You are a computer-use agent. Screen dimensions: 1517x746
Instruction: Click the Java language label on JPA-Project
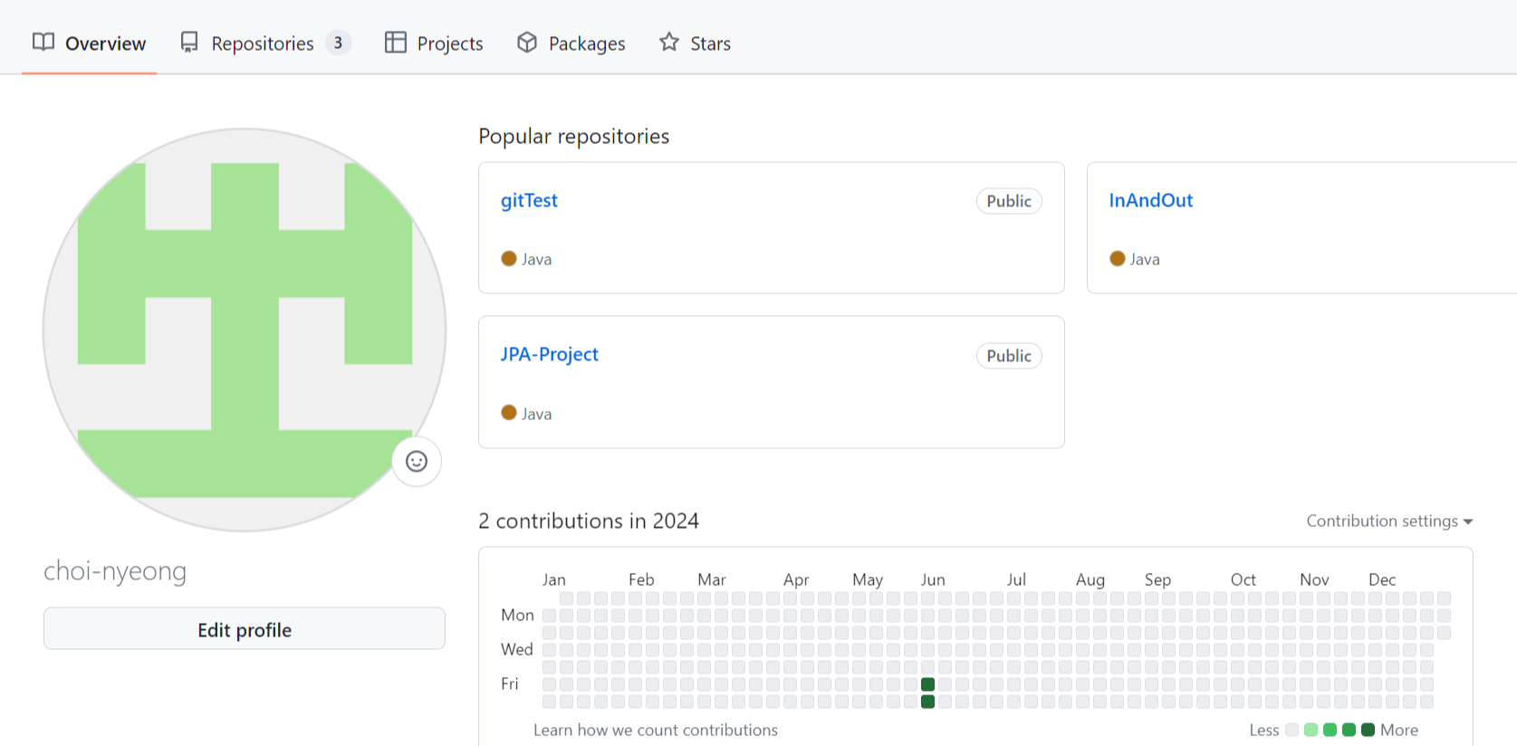pos(536,414)
